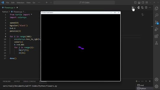Open the Source Control view

(x=156, y=22)
